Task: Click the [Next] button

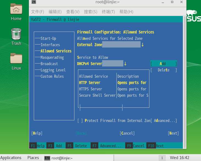Action: (173, 133)
